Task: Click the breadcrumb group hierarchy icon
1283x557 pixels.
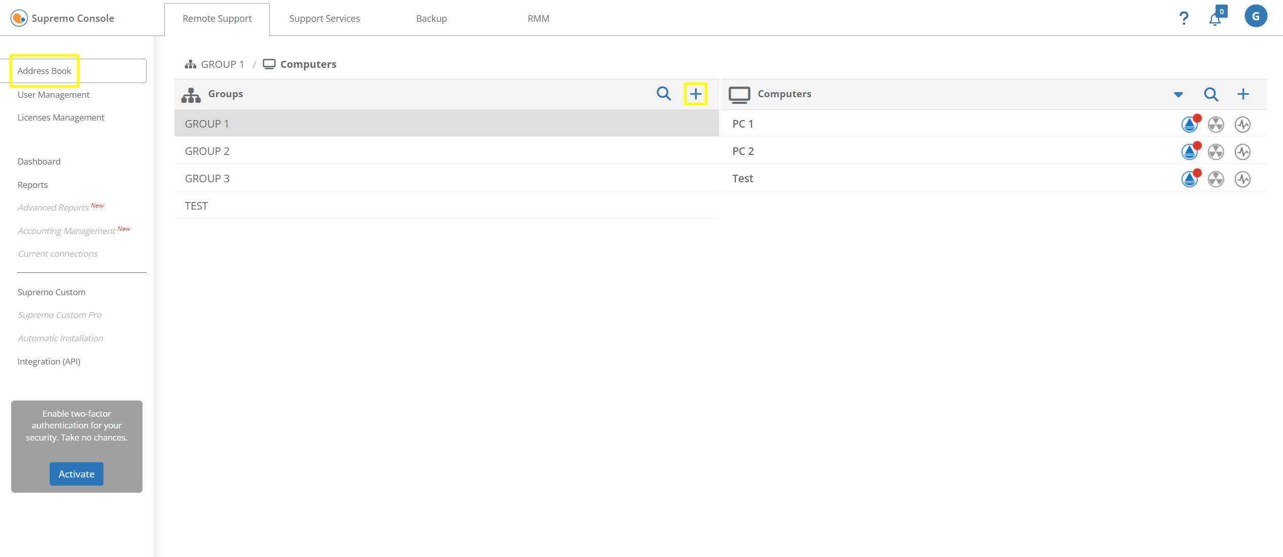Action: (x=190, y=64)
